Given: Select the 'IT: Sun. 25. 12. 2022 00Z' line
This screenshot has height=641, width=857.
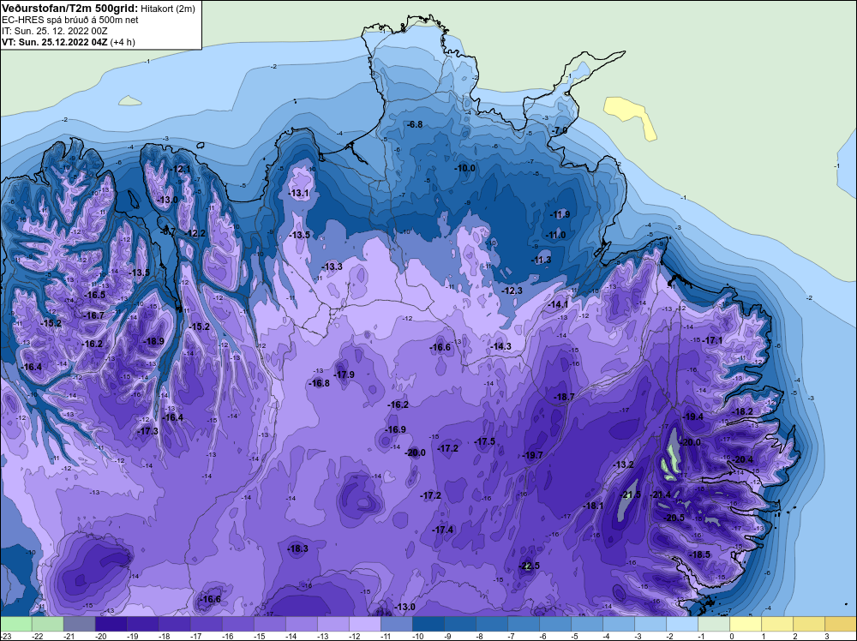Looking at the screenshot, I should (x=55, y=31).
